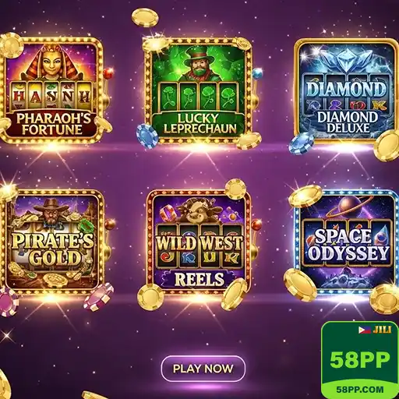The image size is (399, 399).
Task: Click the large diamond on Diamond Deluxe tile
Action: coord(347,60)
